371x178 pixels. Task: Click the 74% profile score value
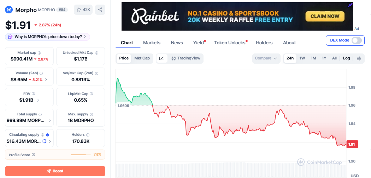click(97, 155)
